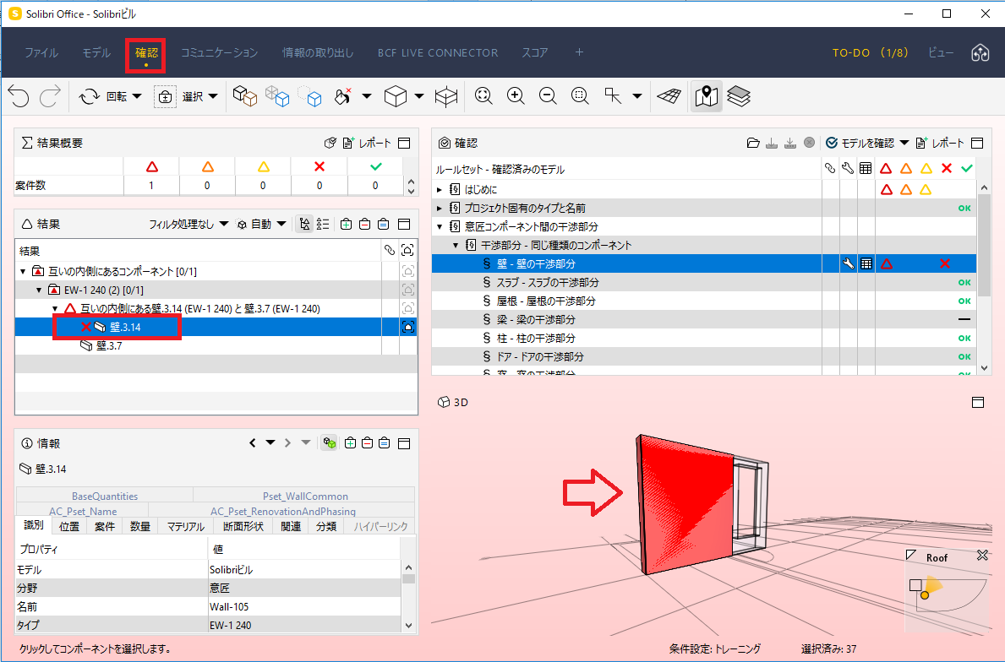
Task: Toggle zoom-to-result icon for 壁.3.14
Action: [407, 327]
